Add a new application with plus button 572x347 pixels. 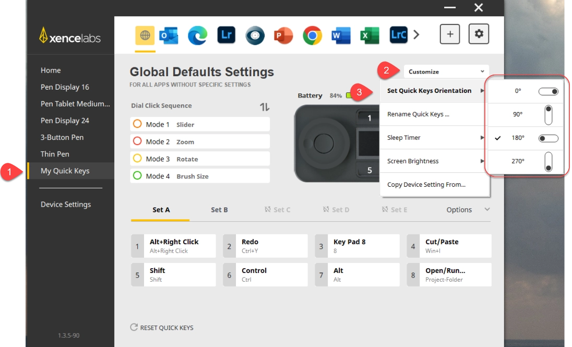[x=450, y=34]
